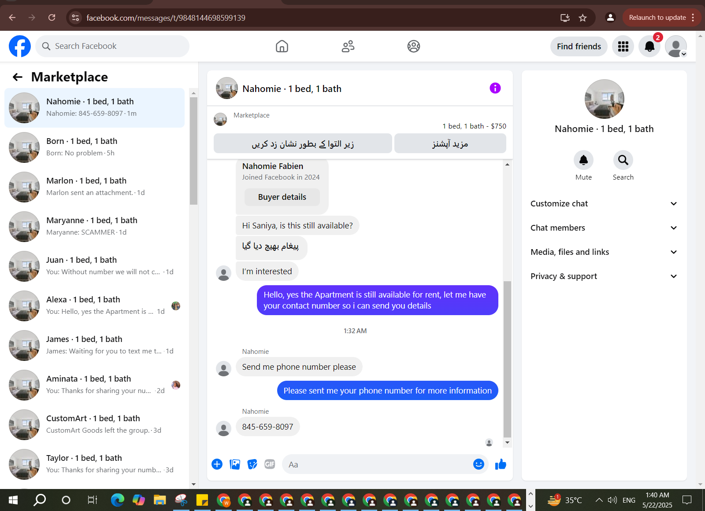Screen dimensions: 705x511
Task: Open the James · 1 bed, 1 bath conversation
Action: (95, 346)
